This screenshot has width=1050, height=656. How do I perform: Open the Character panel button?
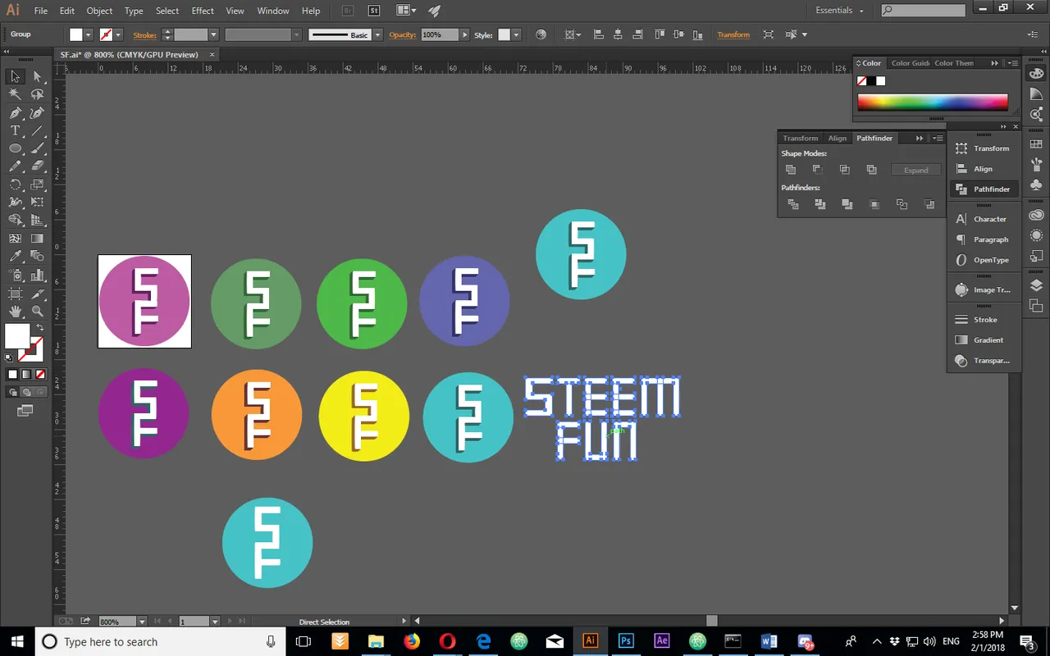click(x=983, y=219)
